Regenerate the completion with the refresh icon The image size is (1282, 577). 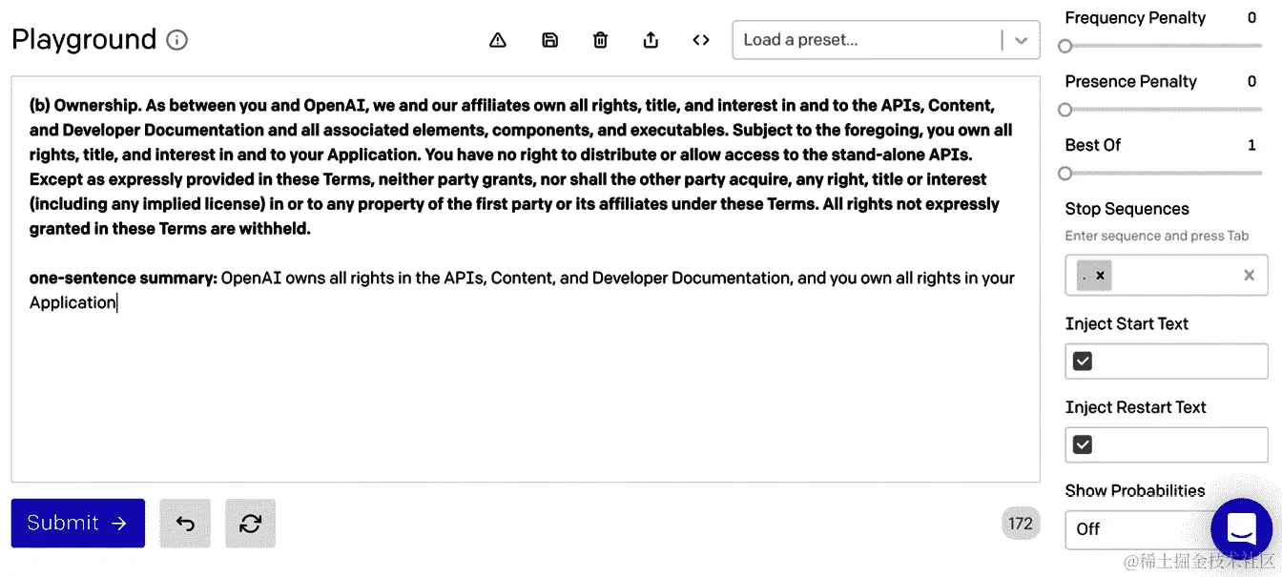[251, 524]
